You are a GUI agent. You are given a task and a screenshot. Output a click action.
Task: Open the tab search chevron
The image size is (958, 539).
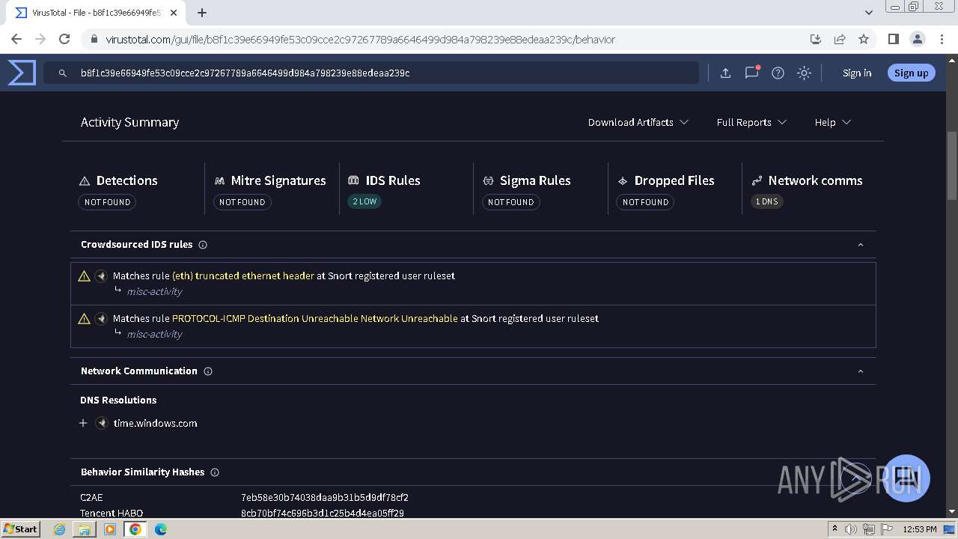coord(869,13)
